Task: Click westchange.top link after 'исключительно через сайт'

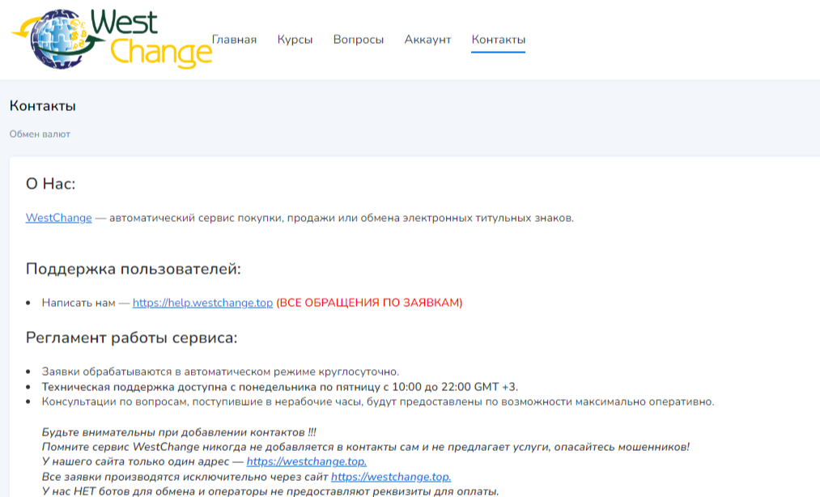Action: pos(391,477)
